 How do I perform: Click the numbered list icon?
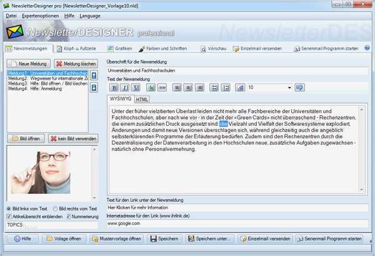226,87
